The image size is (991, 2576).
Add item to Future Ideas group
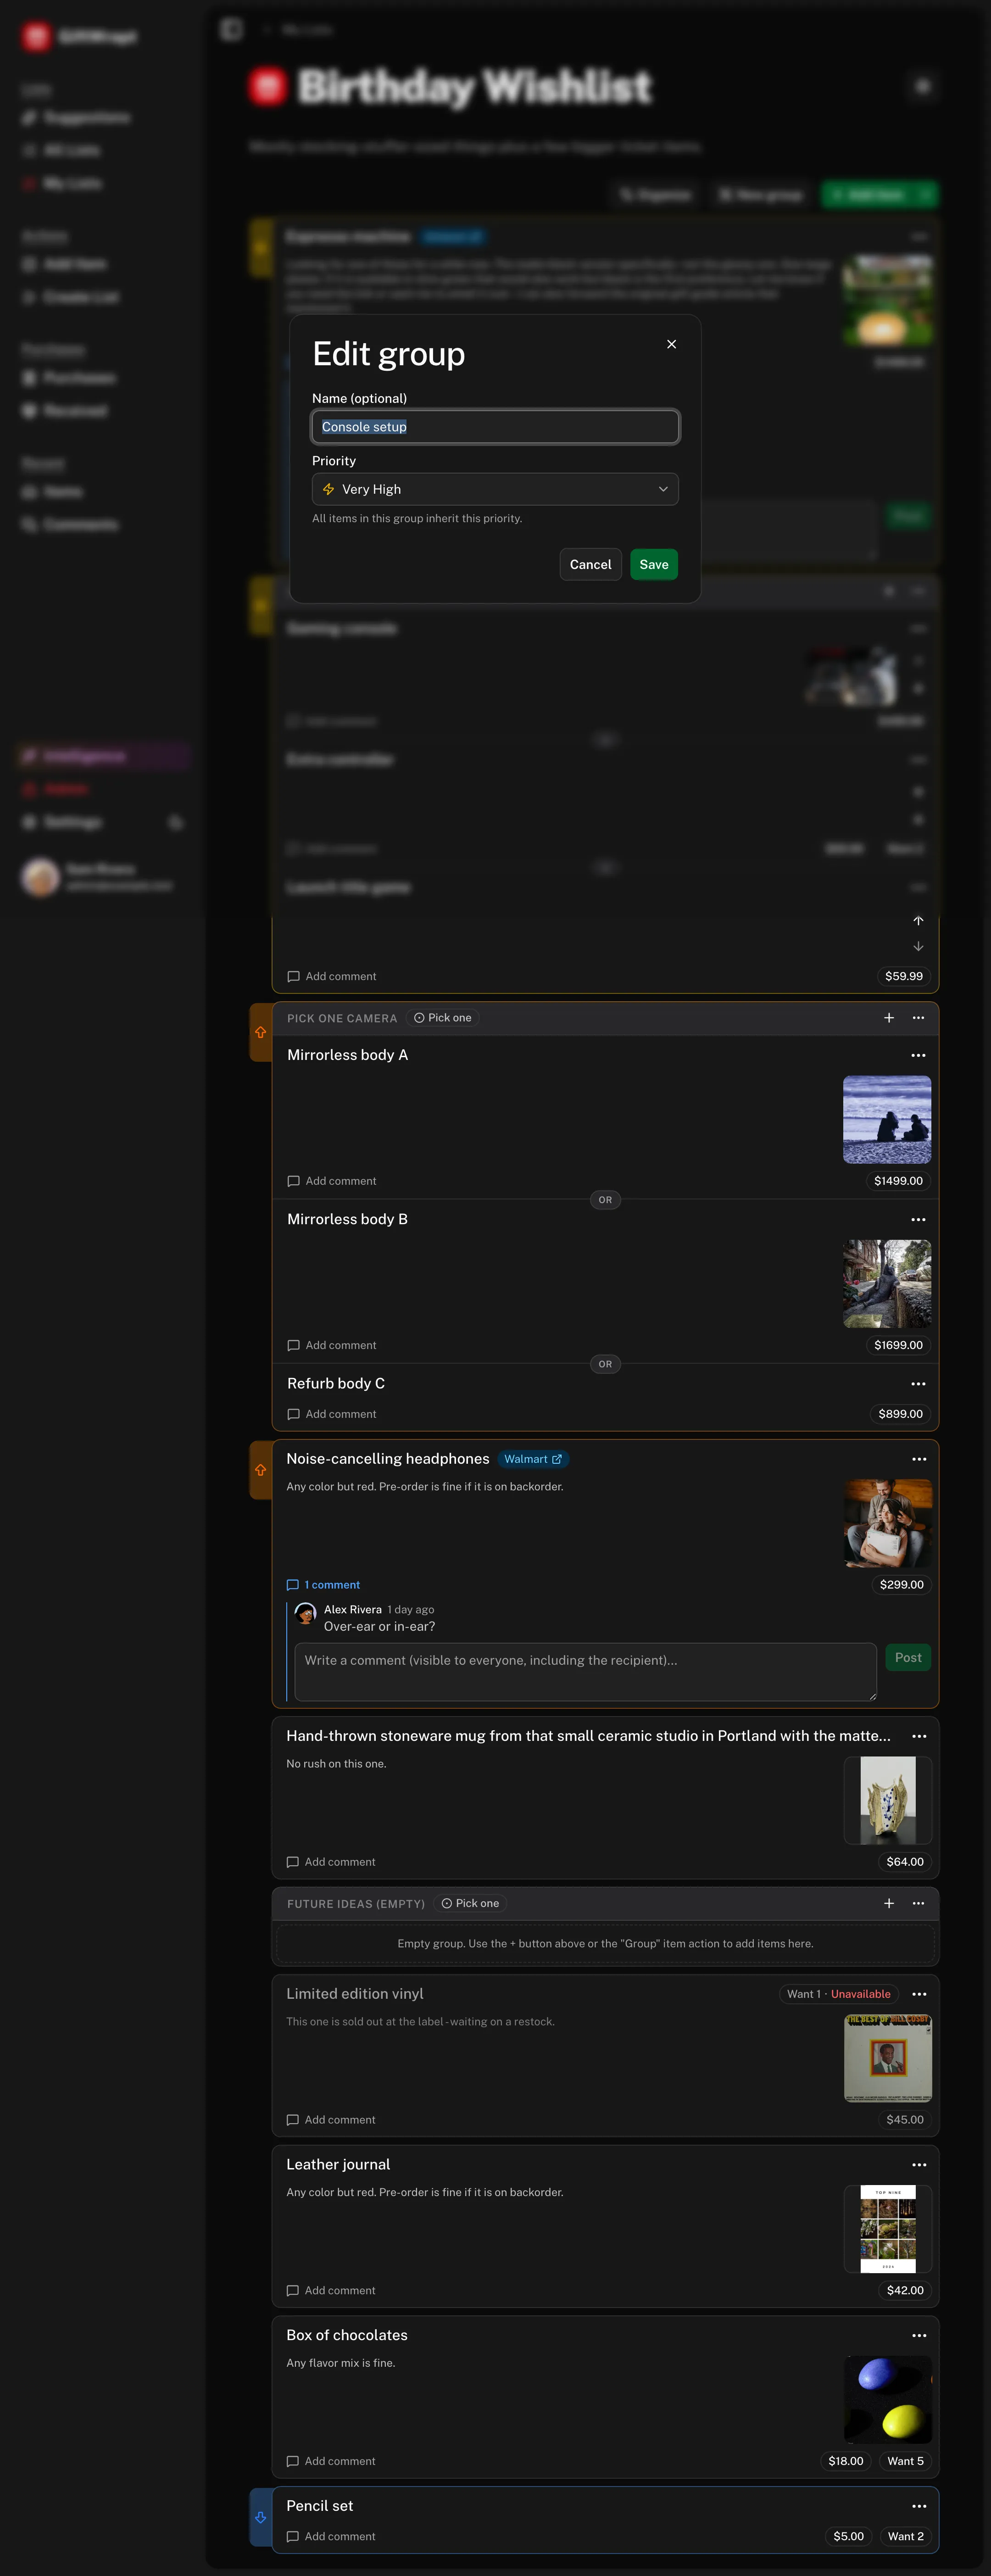(889, 1904)
